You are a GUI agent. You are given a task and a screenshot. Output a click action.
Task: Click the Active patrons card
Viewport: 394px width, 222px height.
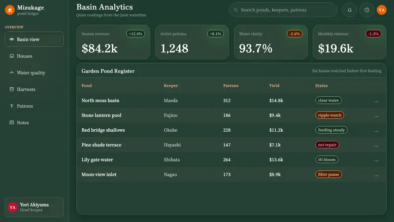coord(192,42)
